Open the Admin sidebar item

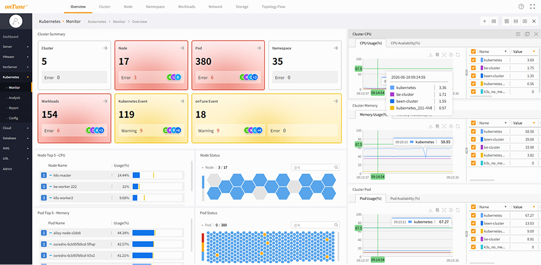(x=7, y=169)
